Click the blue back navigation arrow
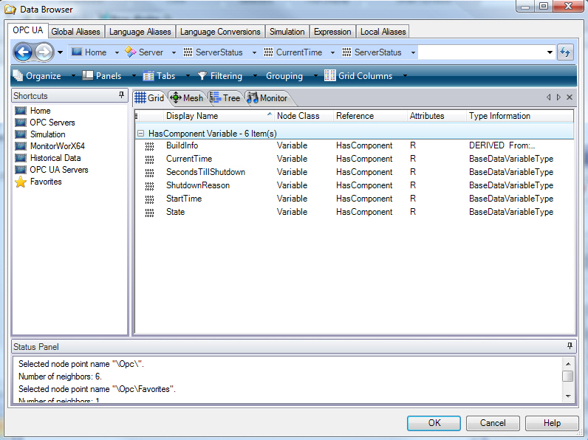This screenshot has height=440, width=588. 23,52
